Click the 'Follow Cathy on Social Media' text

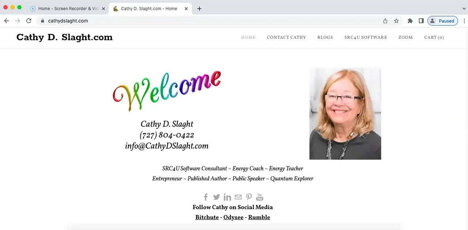click(233, 207)
